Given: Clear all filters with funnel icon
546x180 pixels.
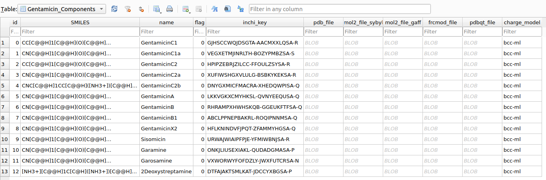Looking at the screenshot, I should [127, 9].
